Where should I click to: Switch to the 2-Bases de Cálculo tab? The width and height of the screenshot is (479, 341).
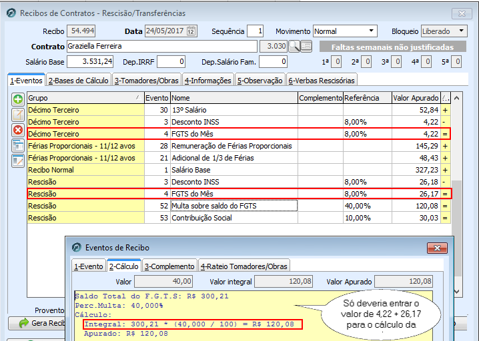point(79,81)
